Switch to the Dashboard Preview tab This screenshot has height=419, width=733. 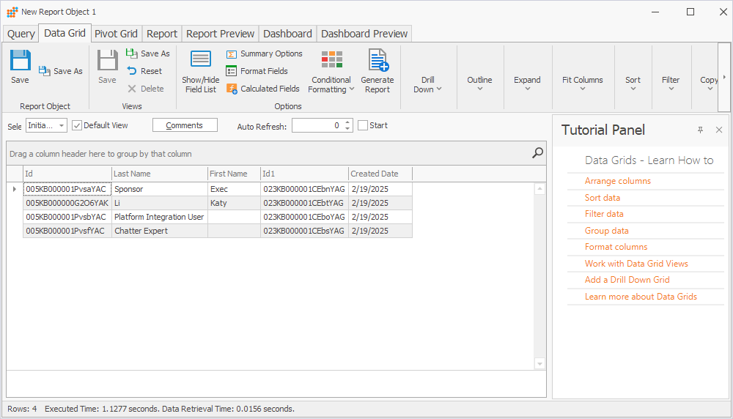364,34
